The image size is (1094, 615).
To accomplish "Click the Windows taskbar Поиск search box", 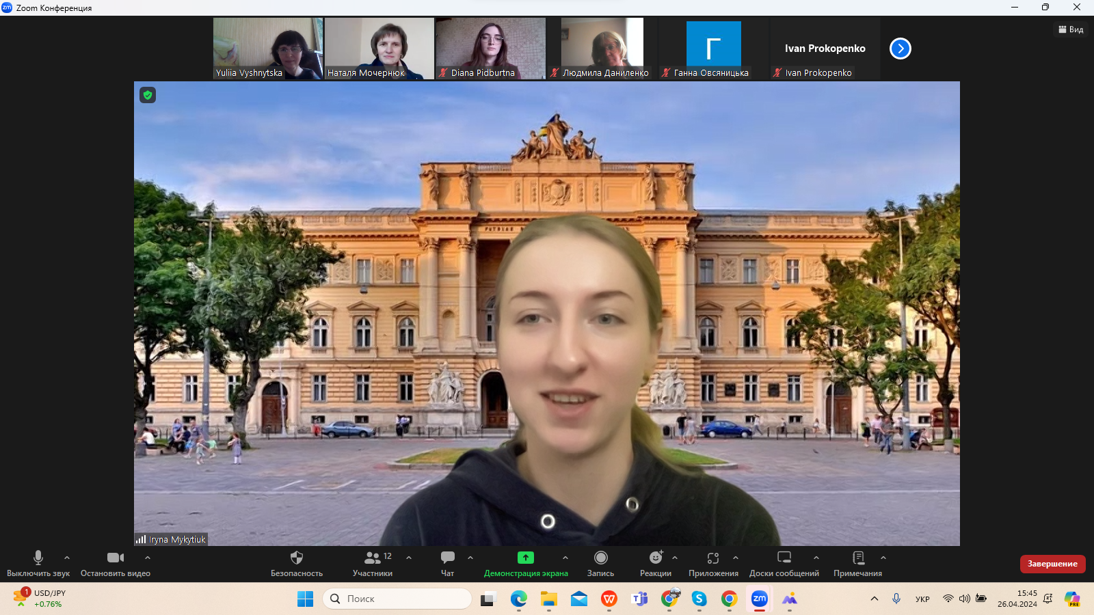I will [x=397, y=599].
